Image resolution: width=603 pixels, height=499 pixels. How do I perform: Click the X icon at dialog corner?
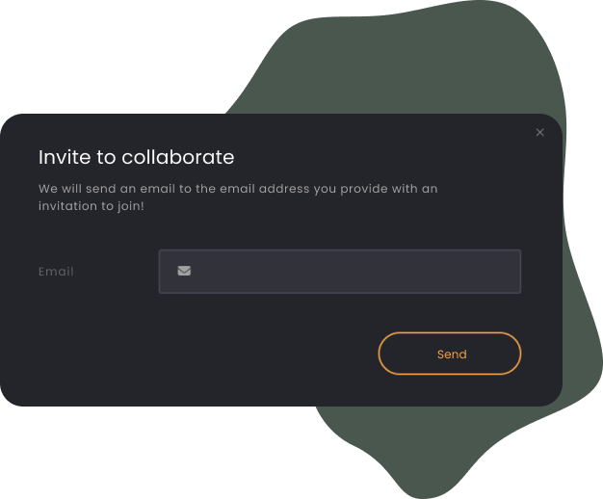(x=539, y=132)
